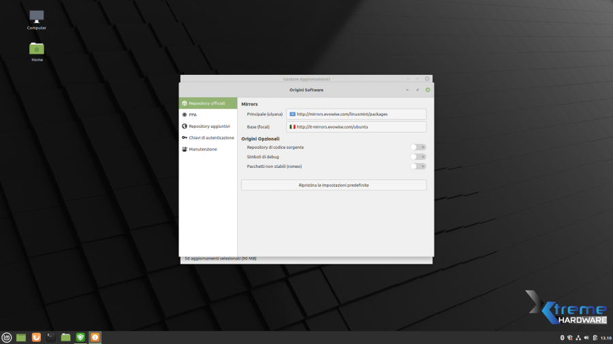Screen dimensions: 613x344
Task: Click the Bluetooth tray icon
Action: click(x=562, y=338)
